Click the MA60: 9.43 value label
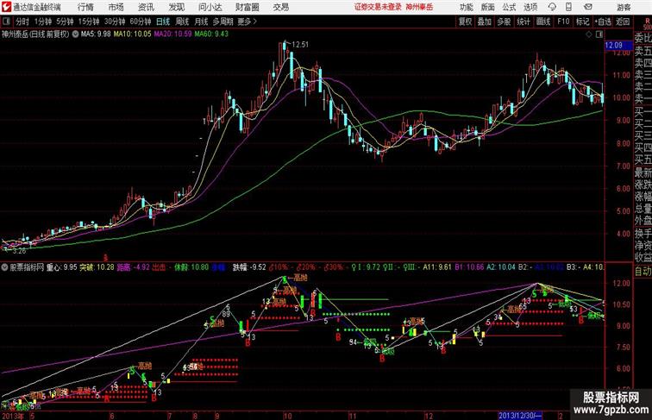 click(x=211, y=34)
